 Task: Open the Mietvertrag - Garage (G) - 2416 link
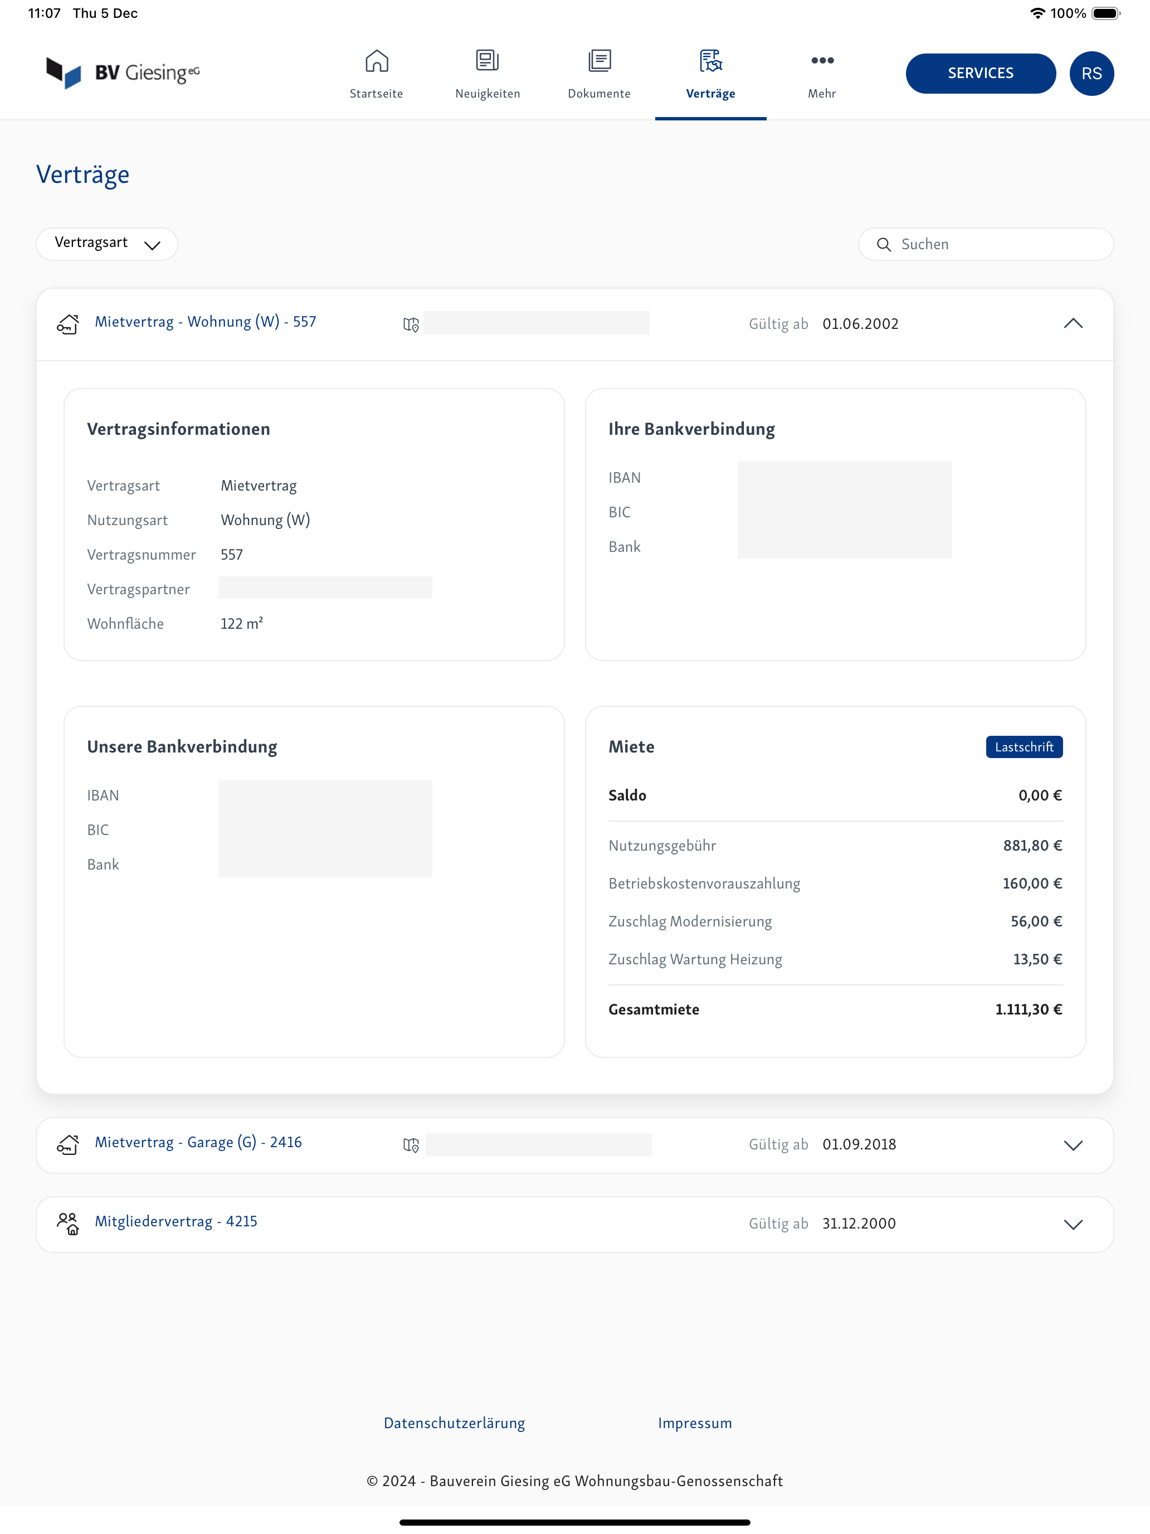click(198, 1142)
